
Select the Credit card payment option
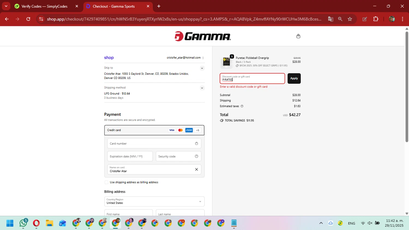(154, 130)
